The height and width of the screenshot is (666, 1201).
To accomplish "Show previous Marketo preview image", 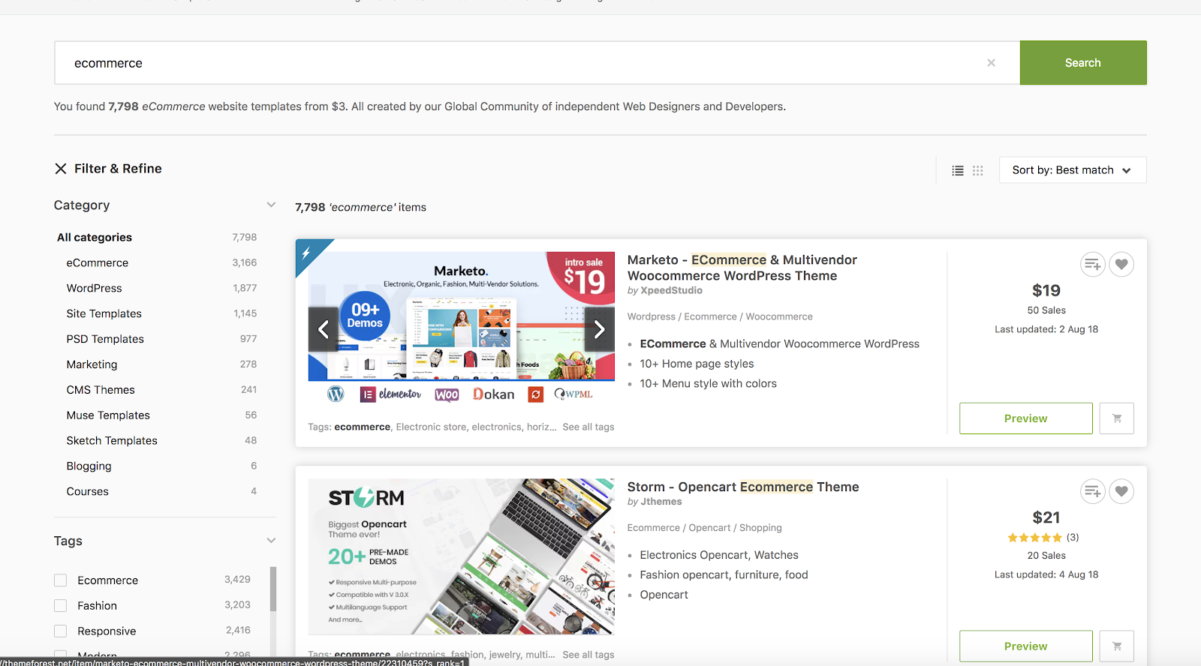I will point(324,329).
